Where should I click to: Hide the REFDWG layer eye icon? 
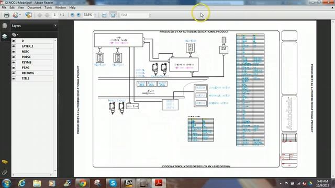pyautogui.click(x=14, y=73)
